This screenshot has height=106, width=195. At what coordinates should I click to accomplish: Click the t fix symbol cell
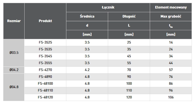171,26
